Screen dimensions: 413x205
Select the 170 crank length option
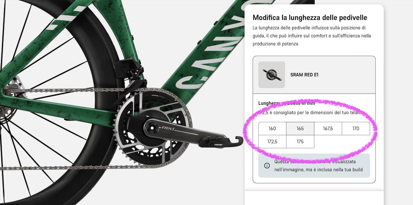[356, 128]
